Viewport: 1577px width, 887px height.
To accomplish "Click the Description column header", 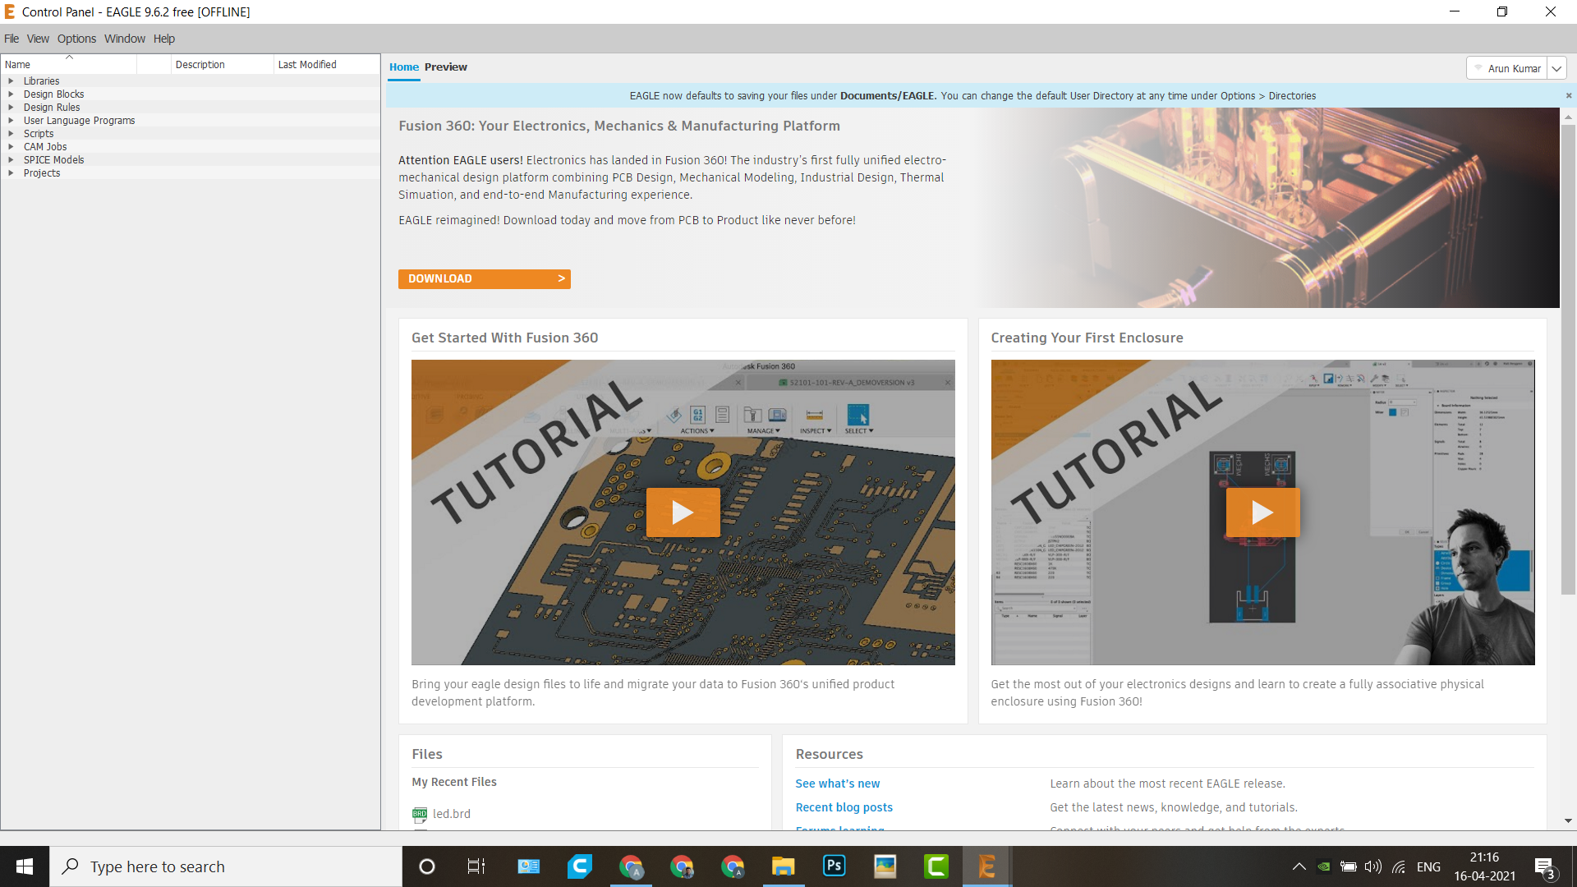I will 222,65.
